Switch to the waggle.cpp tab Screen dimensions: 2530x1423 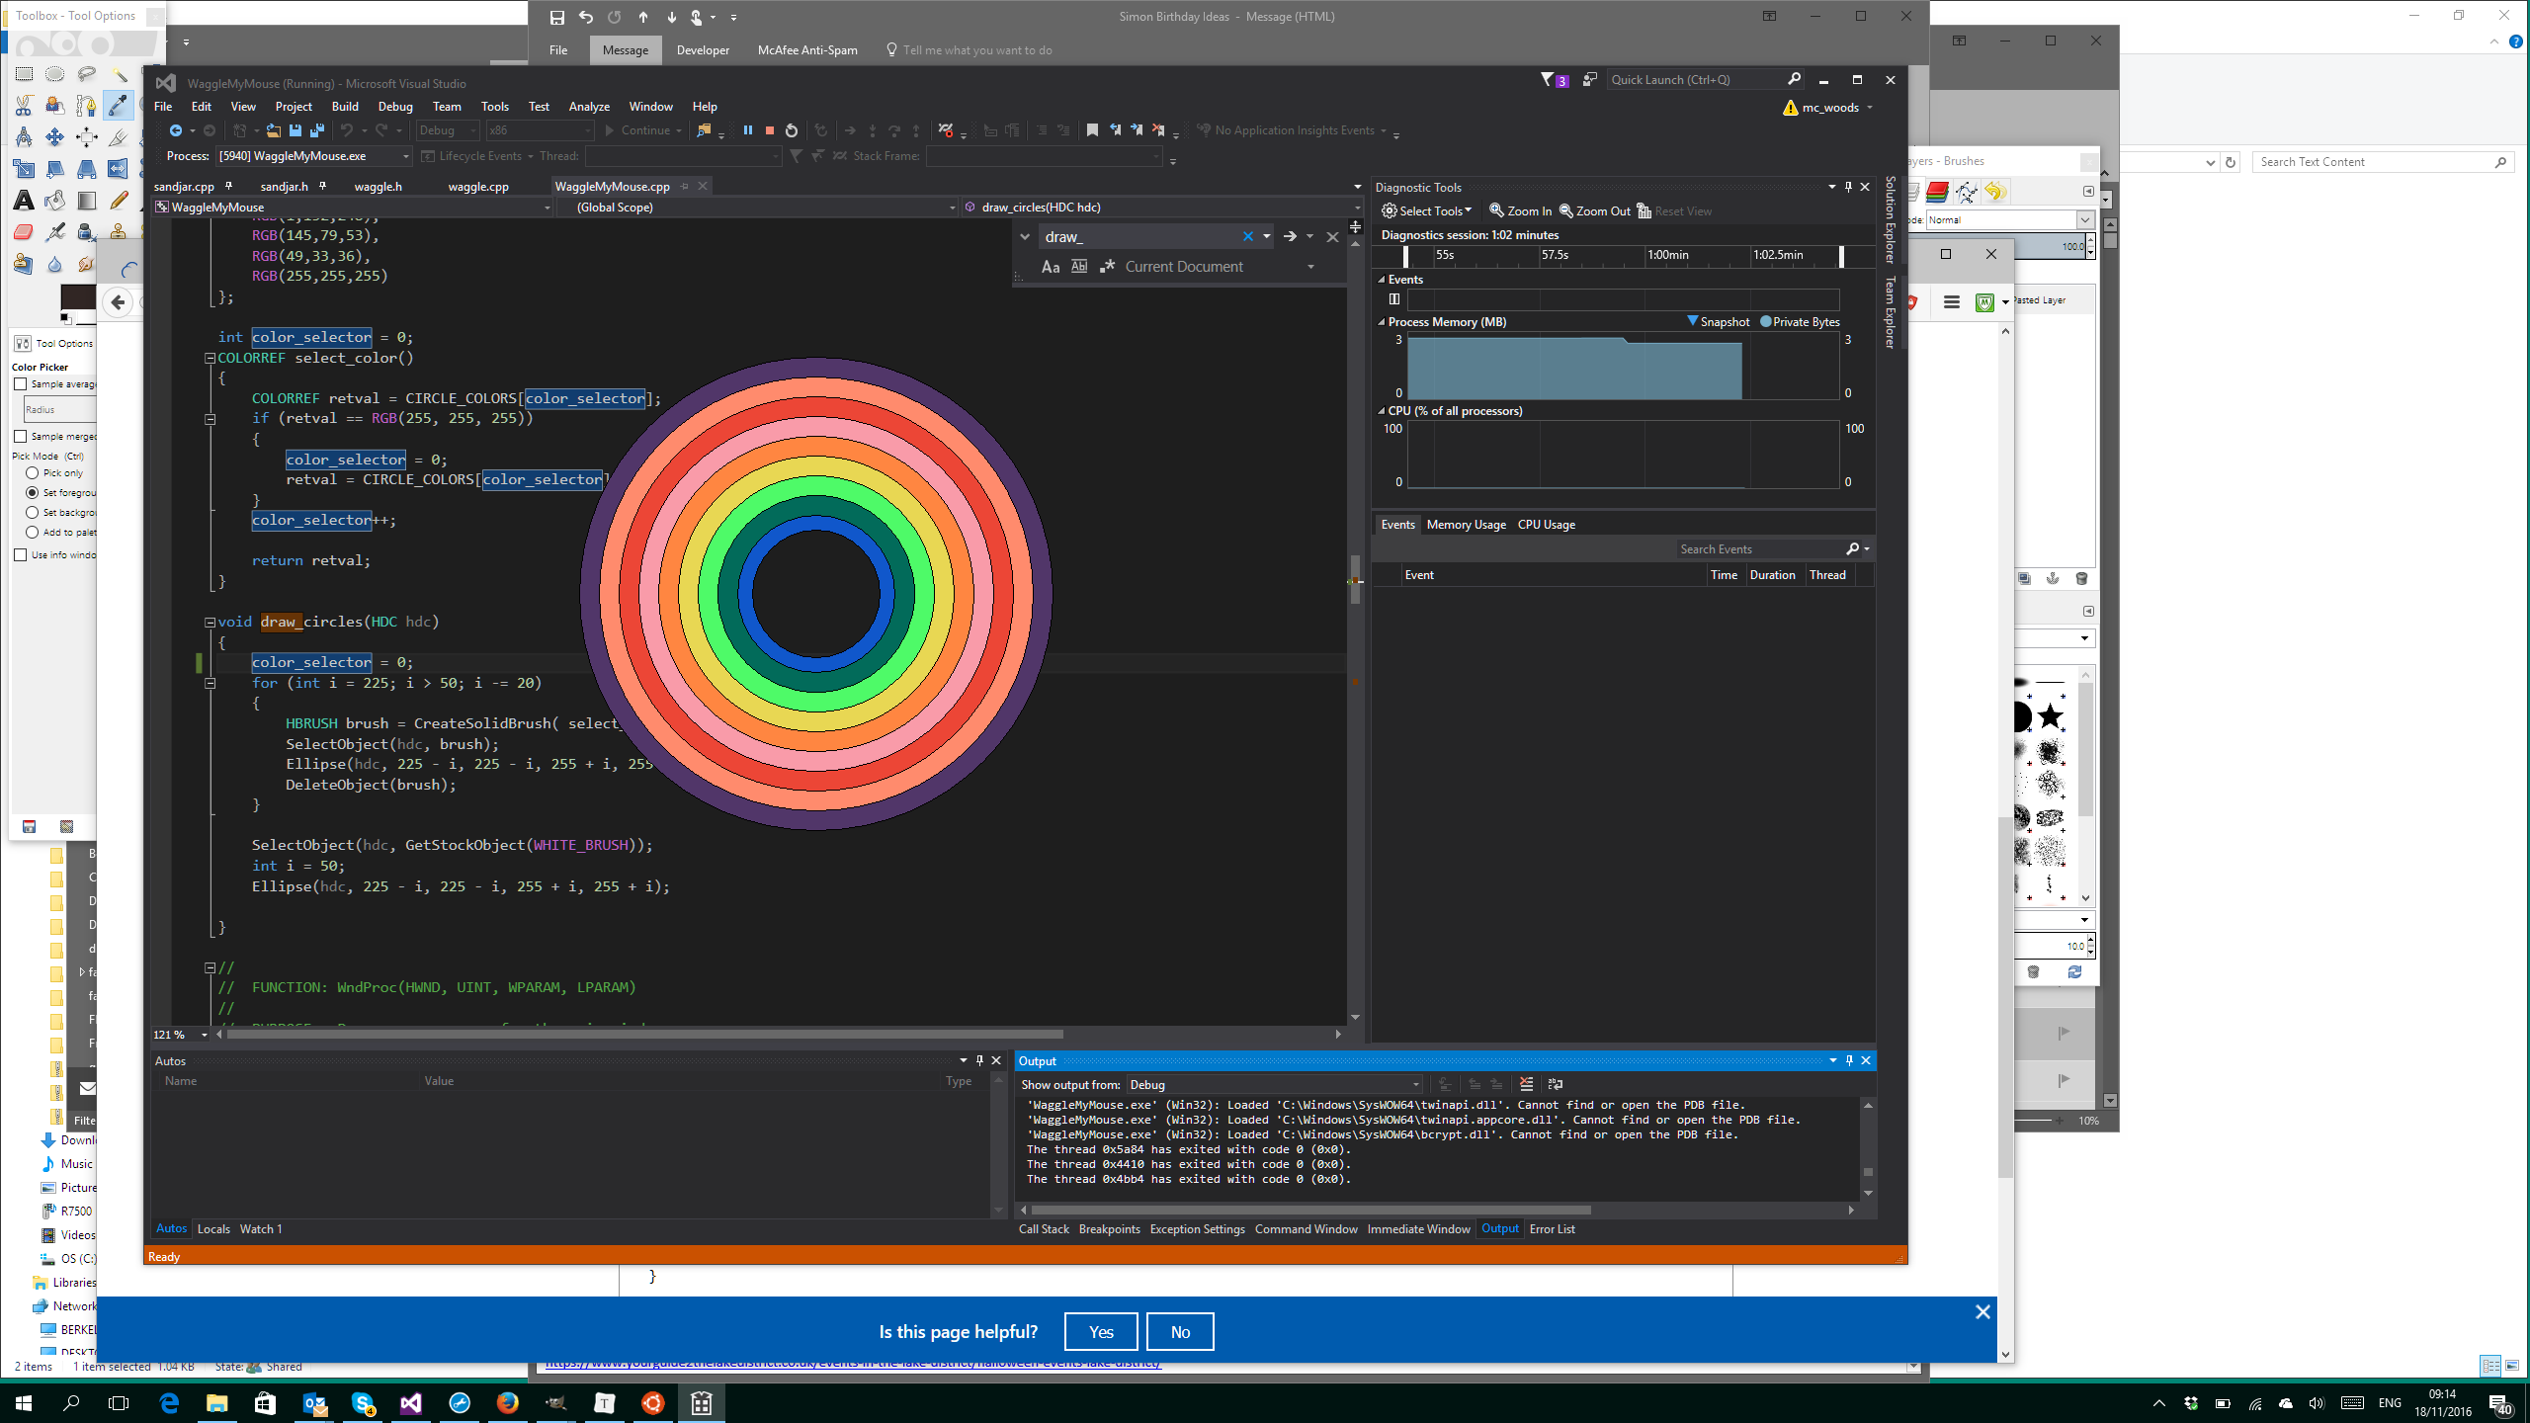tap(478, 186)
